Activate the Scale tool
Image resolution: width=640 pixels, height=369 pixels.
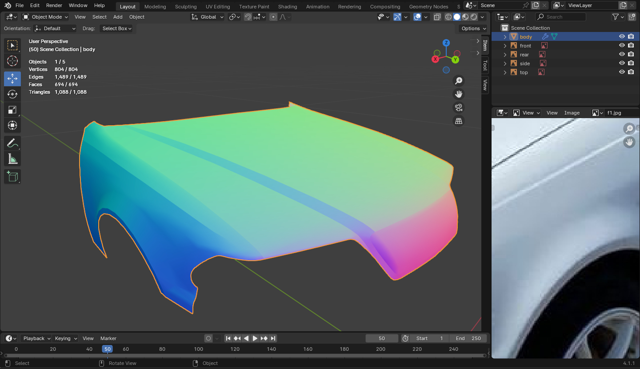coord(12,110)
